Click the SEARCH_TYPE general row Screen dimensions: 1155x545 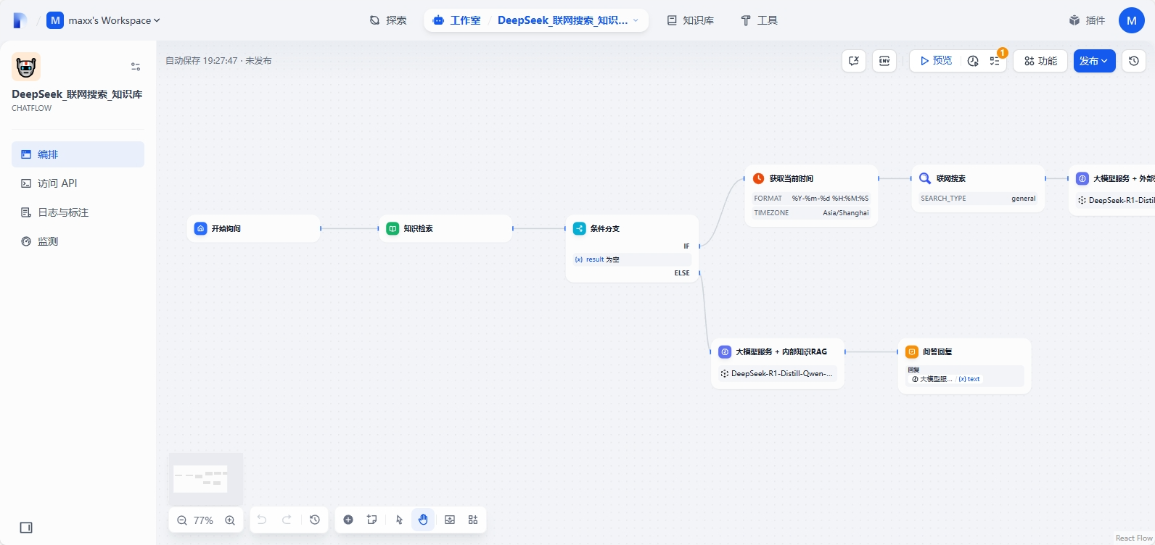coord(978,199)
